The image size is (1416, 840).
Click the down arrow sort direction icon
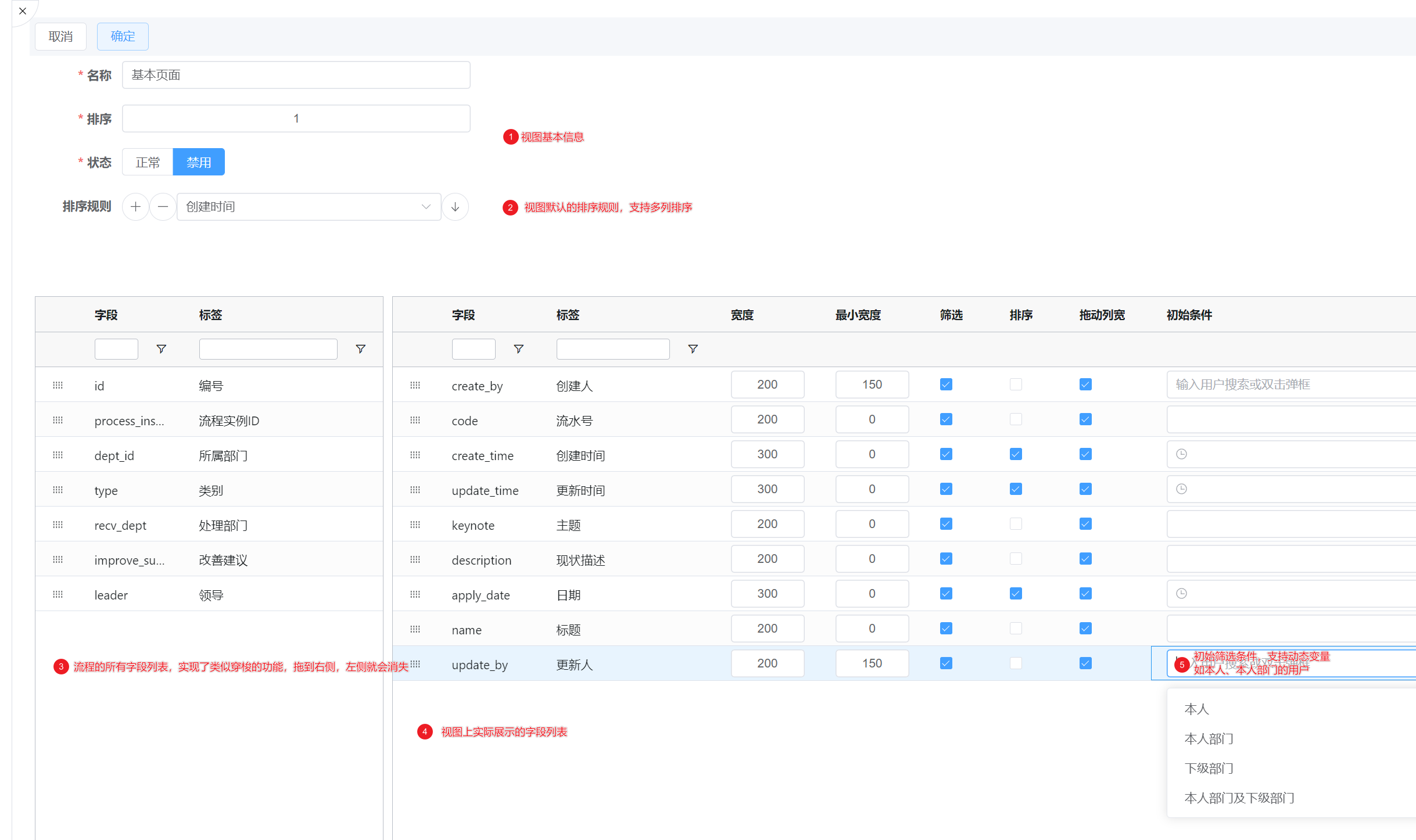[455, 207]
